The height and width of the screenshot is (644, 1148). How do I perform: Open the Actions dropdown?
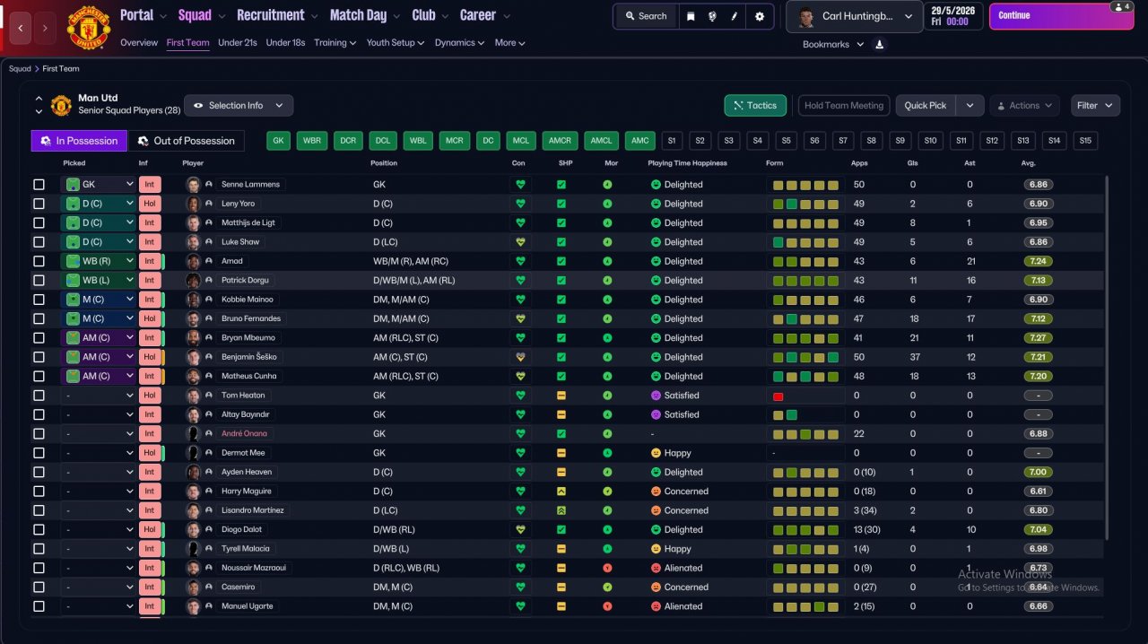pos(1024,105)
